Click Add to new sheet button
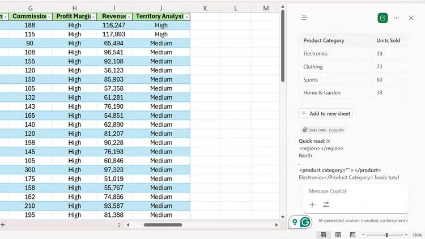Viewport: 425px width, 239px height. [x=326, y=113]
